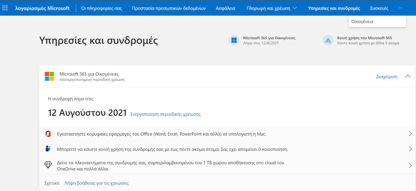Click the four-color Microsoft logo
The image size is (416, 191).
49,77
